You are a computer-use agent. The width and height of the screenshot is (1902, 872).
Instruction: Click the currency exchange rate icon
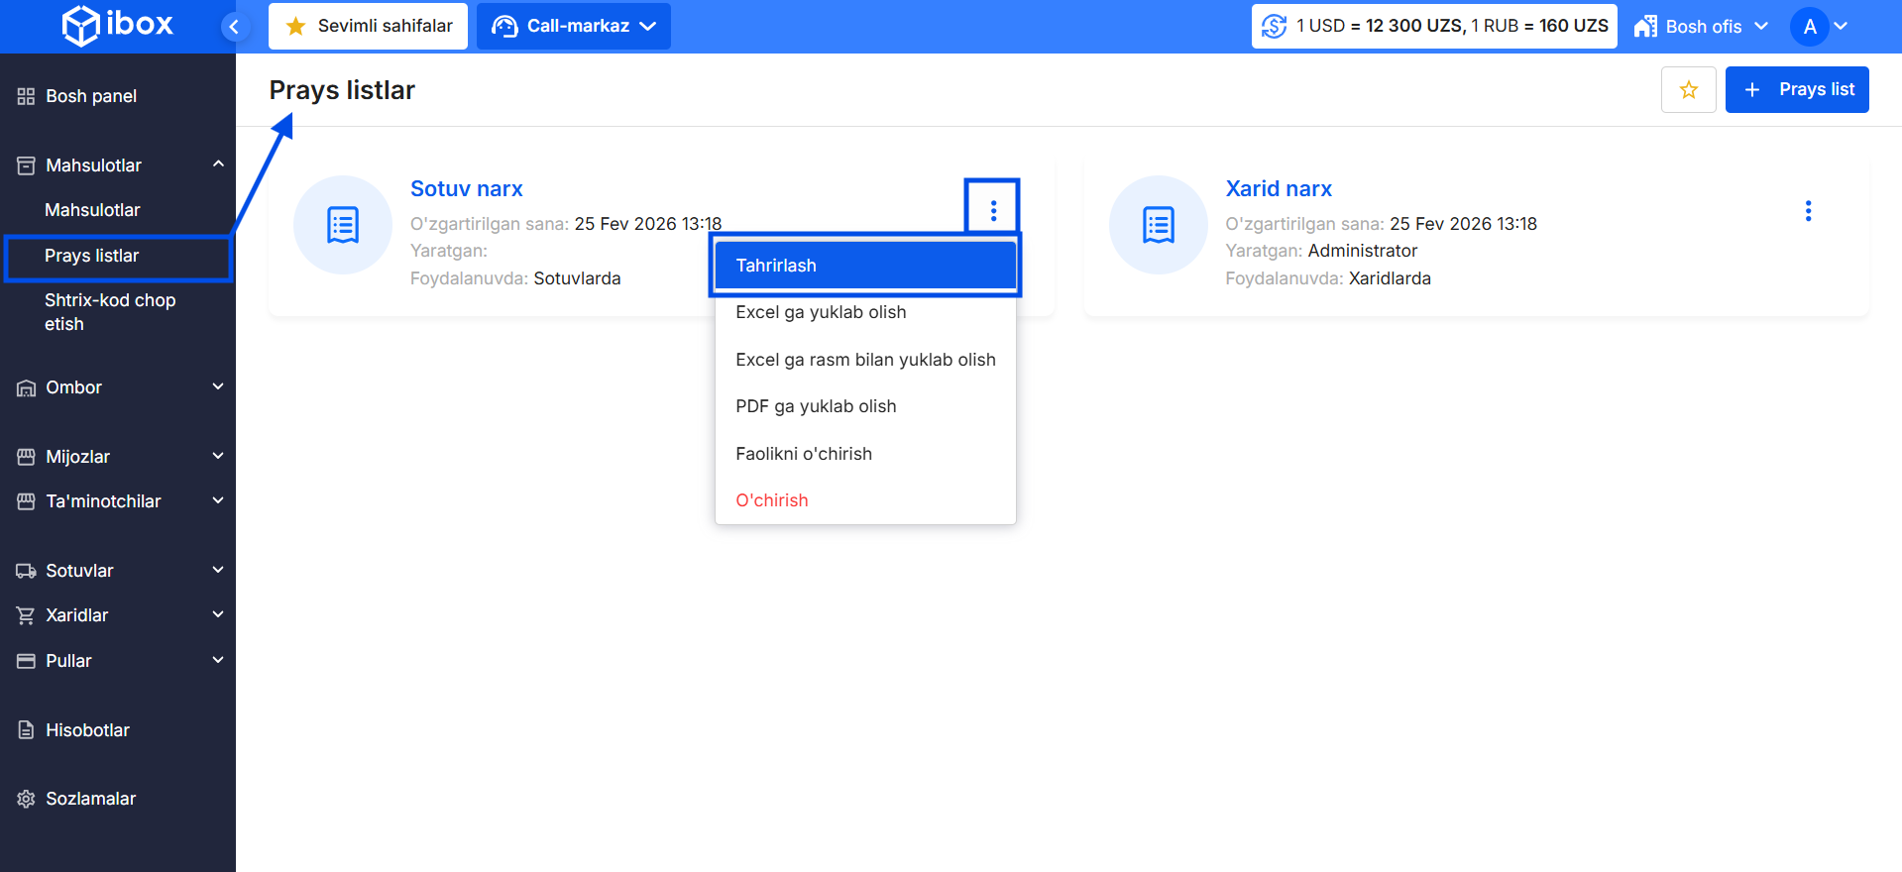click(1275, 27)
